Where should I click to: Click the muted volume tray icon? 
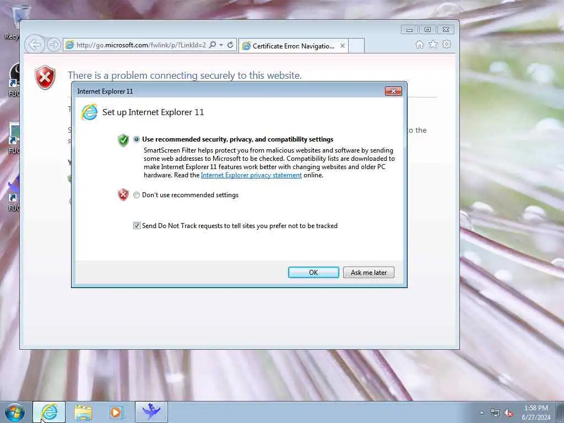(508, 413)
